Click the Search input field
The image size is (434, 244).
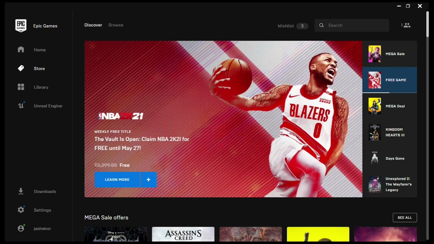[352, 25]
